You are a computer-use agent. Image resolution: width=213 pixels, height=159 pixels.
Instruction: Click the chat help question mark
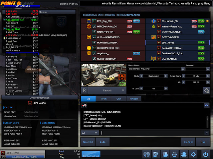click(207, 133)
